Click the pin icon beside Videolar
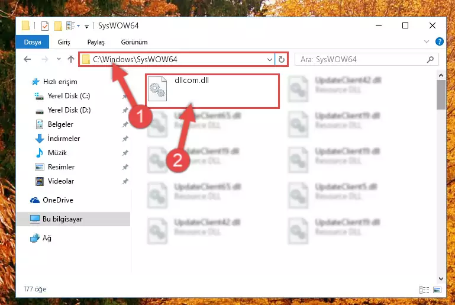 125,182
